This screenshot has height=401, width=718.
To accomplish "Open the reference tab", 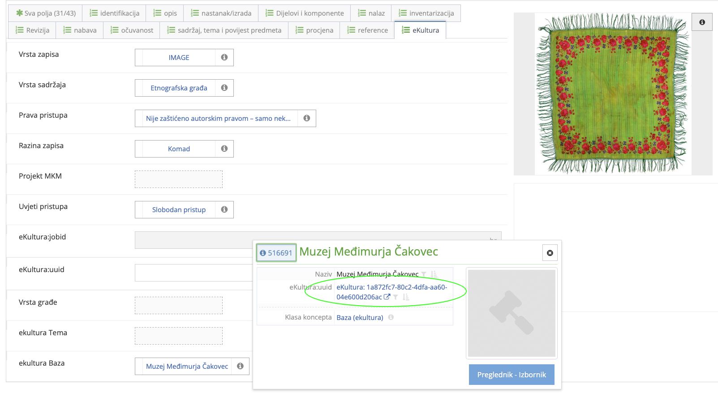I will tap(367, 30).
